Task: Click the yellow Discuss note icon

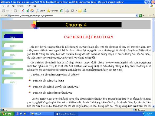Action: tap(80, 11)
